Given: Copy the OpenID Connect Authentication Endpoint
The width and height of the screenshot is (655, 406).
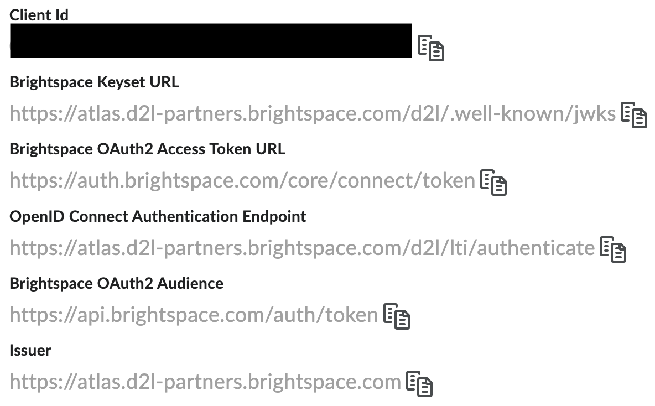Looking at the screenshot, I should point(613,249).
